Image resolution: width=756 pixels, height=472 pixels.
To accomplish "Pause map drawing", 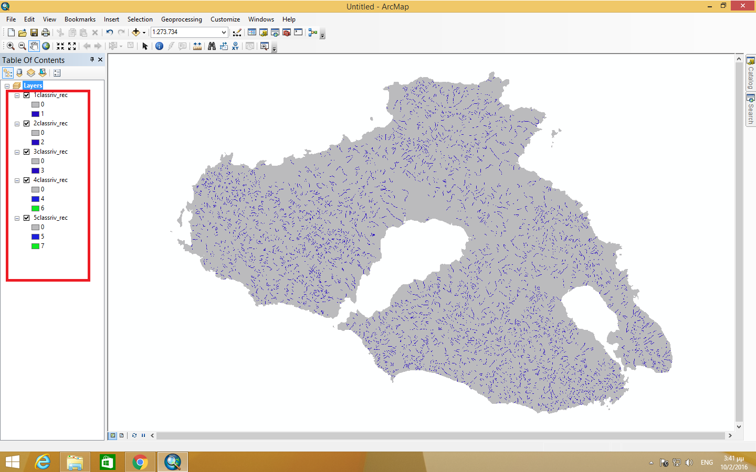I will (143, 435).
